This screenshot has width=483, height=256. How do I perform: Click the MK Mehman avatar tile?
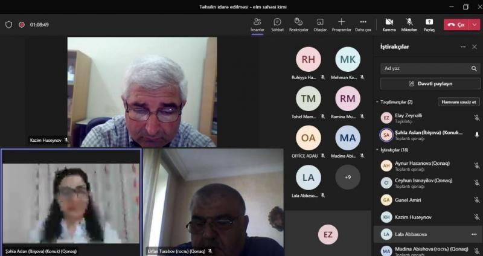348,59
